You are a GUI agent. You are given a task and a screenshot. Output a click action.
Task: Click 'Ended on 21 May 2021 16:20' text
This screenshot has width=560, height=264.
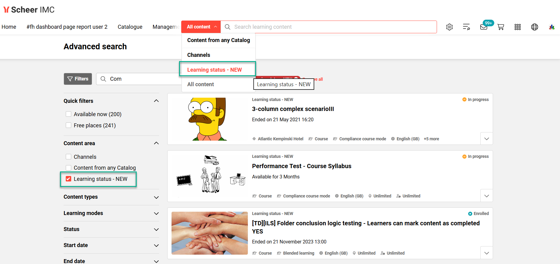[x=283, y=119]
